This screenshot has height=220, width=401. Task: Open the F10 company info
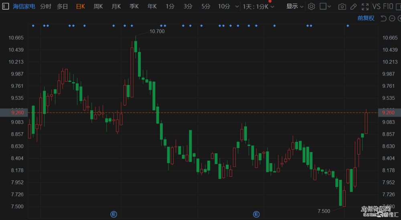pos(388,6)
